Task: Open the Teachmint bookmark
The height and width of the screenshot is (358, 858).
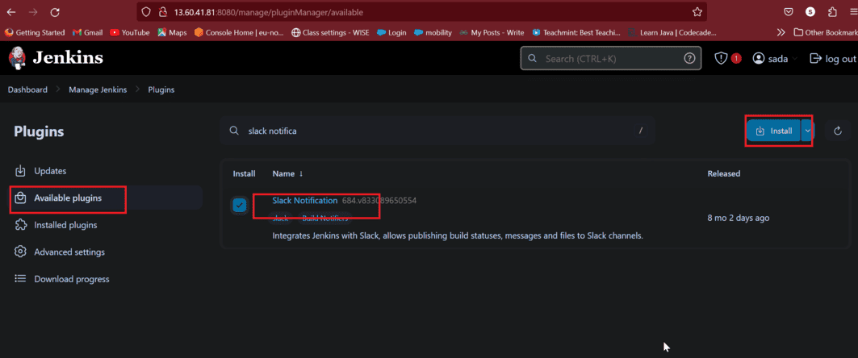Action: pos(576,33)
